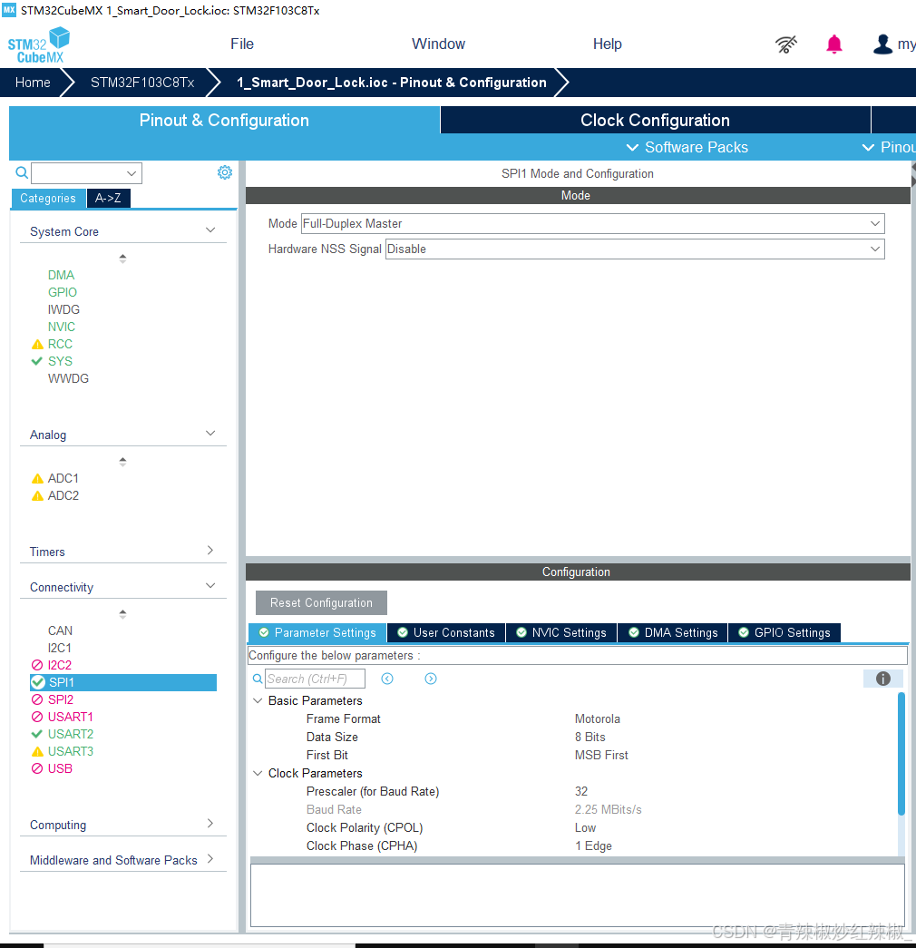The image size is (916, 948).
Task: Click the SYS green checkmark icon
Action: tap(37, 361)
